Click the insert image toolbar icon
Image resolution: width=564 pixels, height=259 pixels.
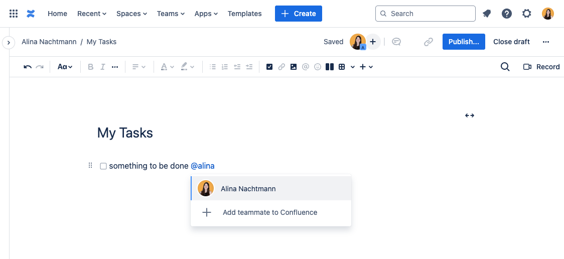coord(294,67)
